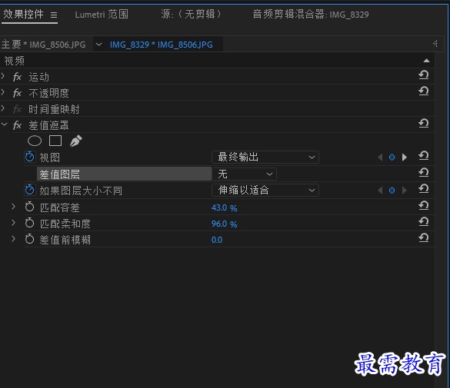Expand the 差值前模糊 parameter
The width and height of the screenshot is (450, 388).
click(x=13, y=238)
